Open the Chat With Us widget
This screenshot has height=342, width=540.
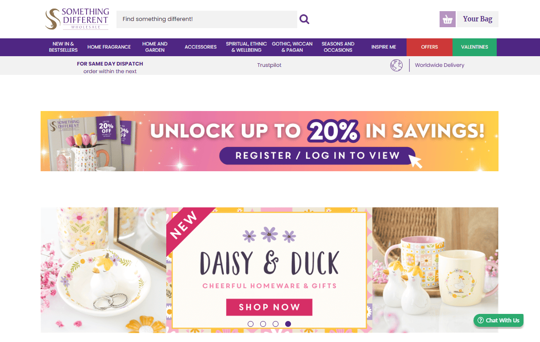[498, 320]
